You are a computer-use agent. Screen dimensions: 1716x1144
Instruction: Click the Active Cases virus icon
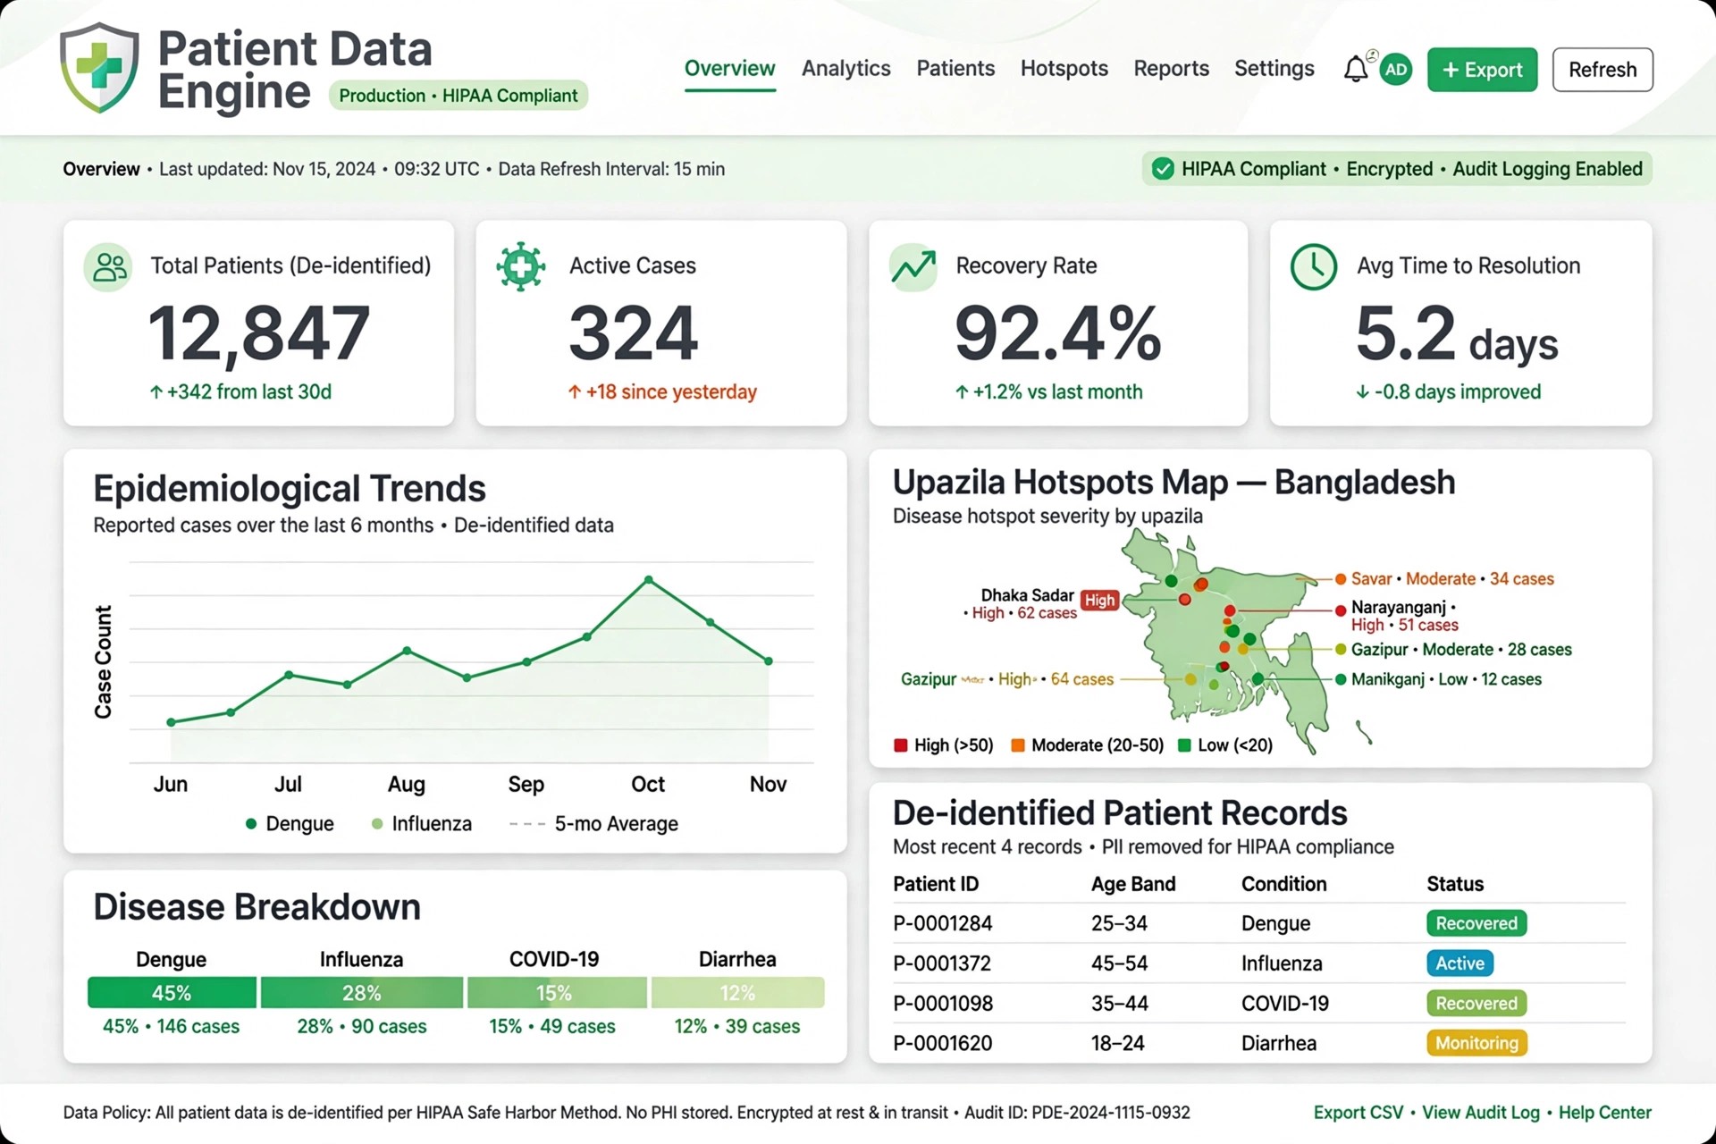pyautogui.click(x=521, y=266)
